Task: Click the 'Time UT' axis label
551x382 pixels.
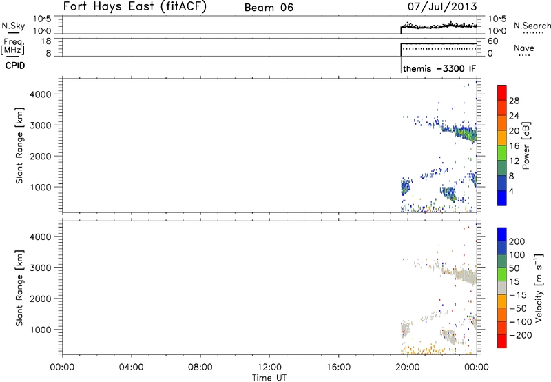Action: click(x=269, y=378)
